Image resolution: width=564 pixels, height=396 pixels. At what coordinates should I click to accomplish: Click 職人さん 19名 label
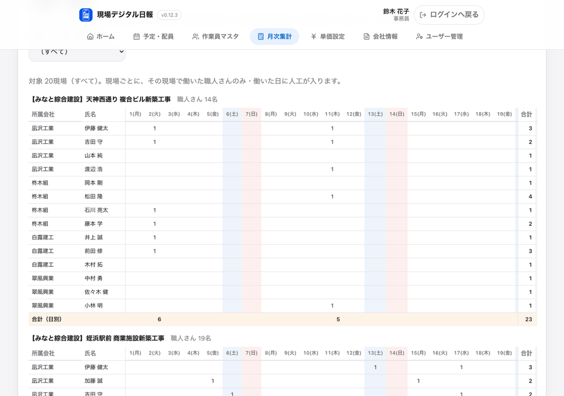pyautogui.click(x=190, y=338)
